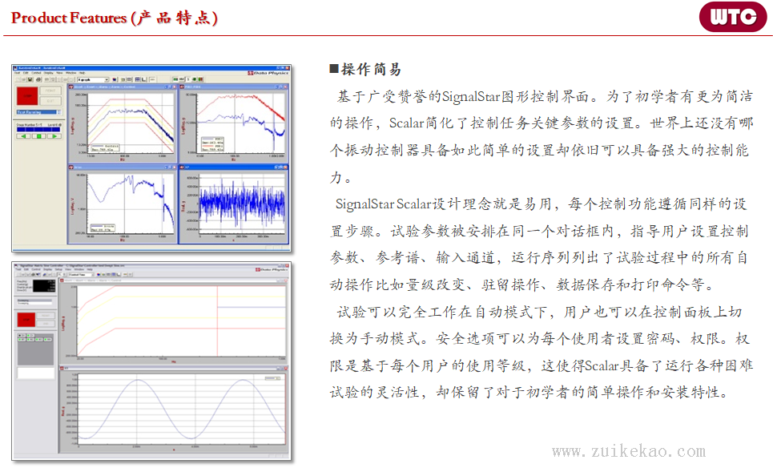
Task: Click the black frequency readout display
Action: pos(44,286)
